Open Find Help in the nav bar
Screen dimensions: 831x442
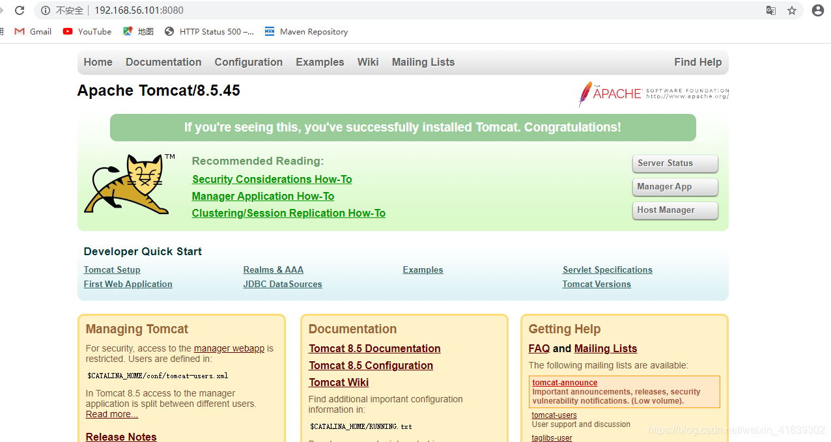click(x=698, y=62)
